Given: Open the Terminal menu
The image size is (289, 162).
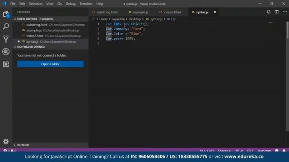Looking at the screenshot, I should click(86, 4).
